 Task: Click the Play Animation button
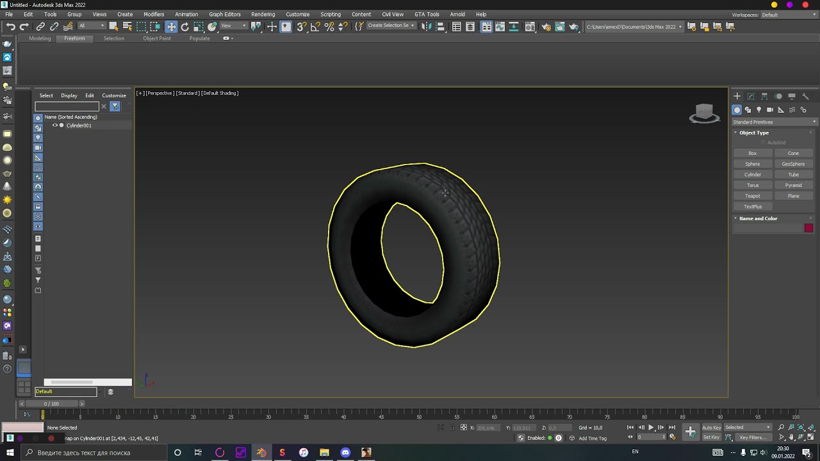[651, 428]
